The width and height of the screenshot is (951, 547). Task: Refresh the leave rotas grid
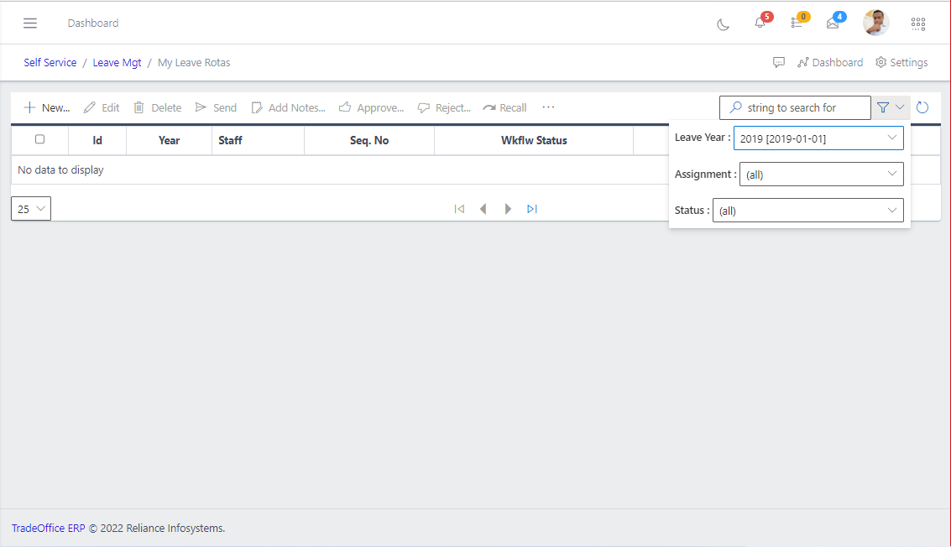coord(922,107)
